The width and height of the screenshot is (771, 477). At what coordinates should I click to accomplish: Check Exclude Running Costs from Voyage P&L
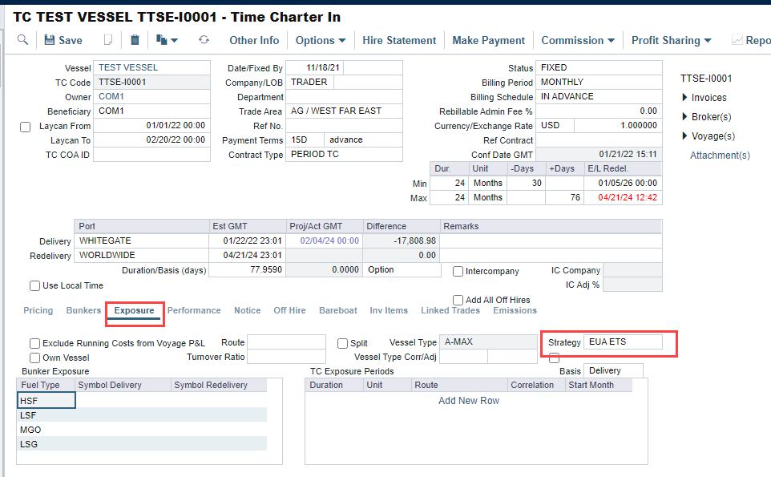point(34,343)
